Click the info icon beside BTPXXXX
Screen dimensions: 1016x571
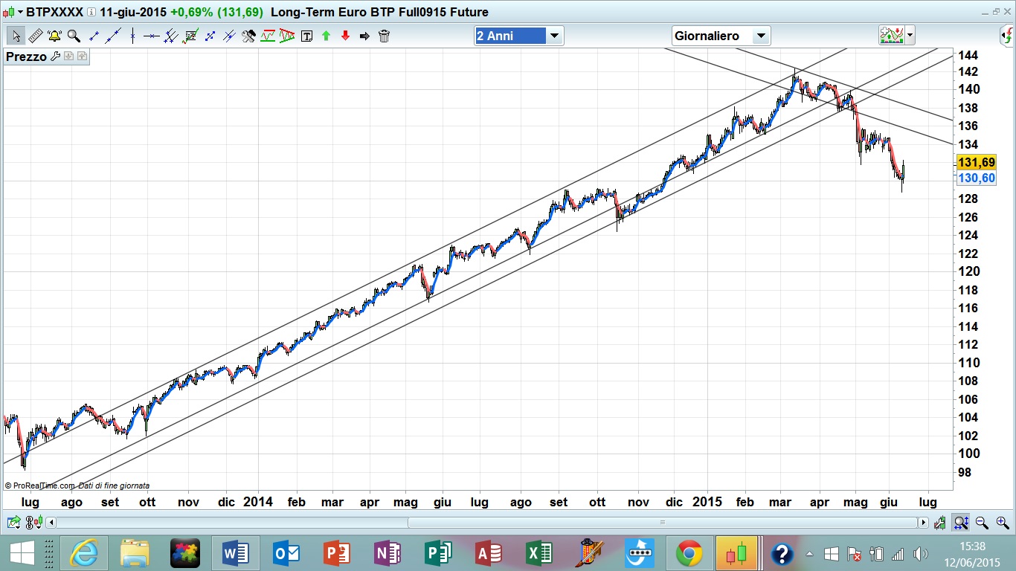91,12
